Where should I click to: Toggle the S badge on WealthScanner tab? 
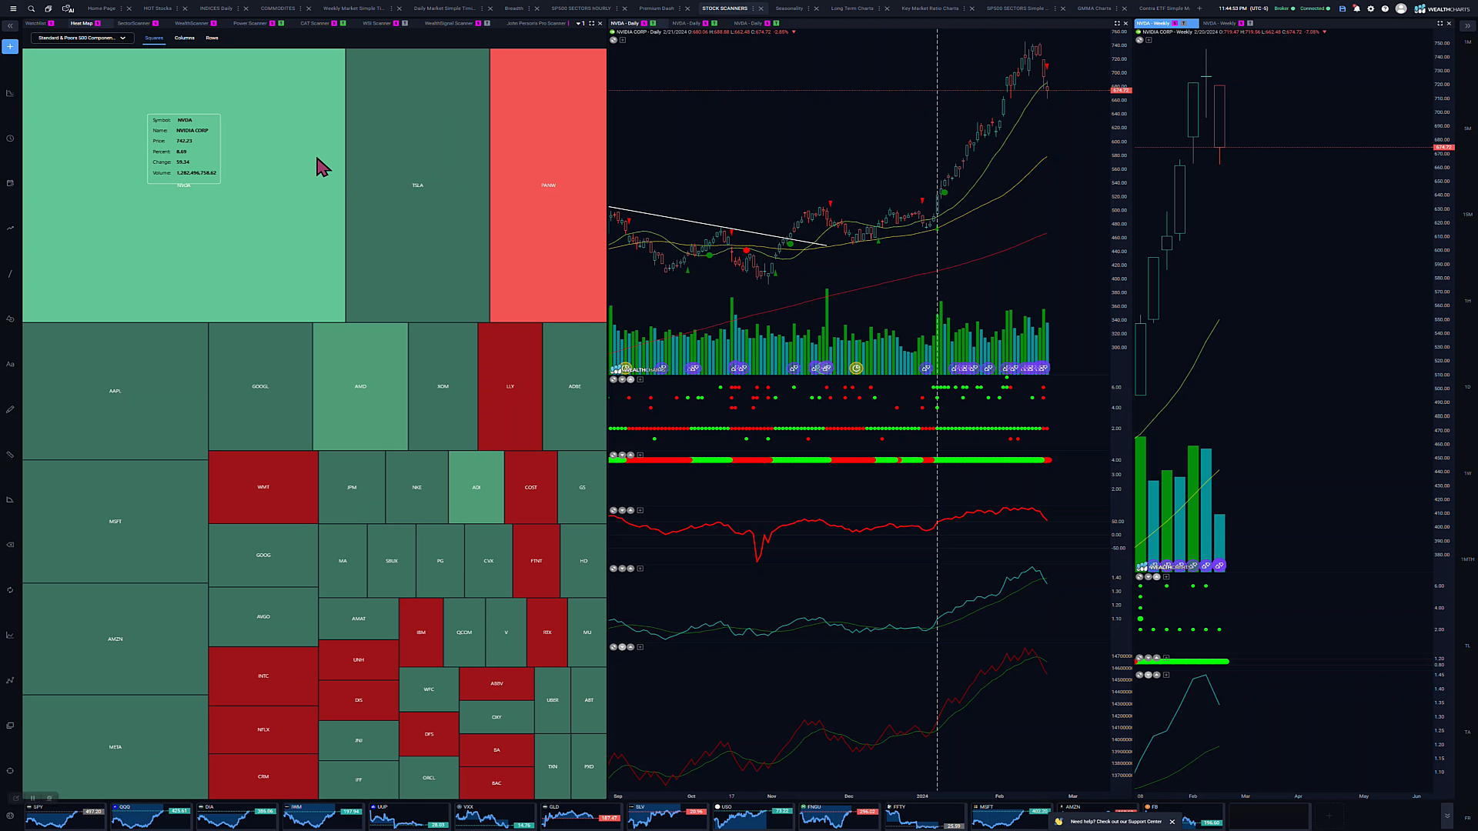point(214,23)
